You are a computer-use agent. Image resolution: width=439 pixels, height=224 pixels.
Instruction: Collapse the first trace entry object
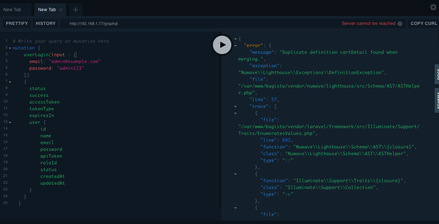(x=235, y=113)
